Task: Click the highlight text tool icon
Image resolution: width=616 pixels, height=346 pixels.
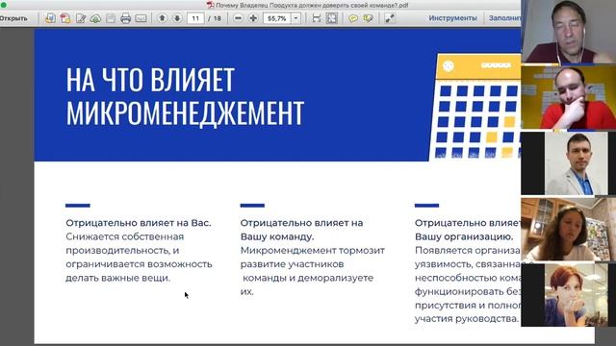Action: click(x=368, y=18)
